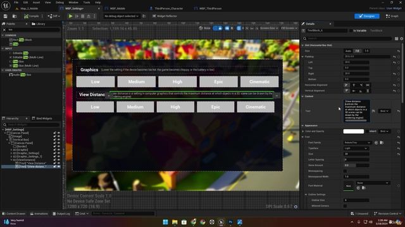Viewport: 405px width, 227px height.
Task: Open Revision Control menu
Action: 387,214
